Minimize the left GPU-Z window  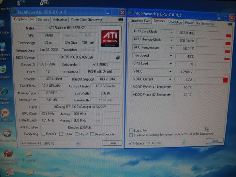(108, 13)
